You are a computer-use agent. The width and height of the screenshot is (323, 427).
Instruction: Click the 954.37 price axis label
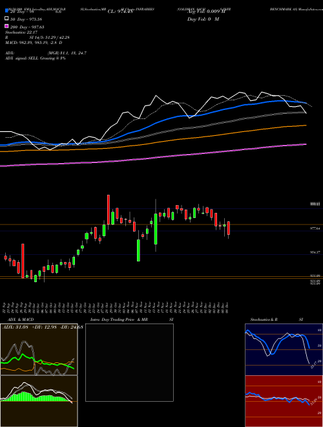315,252
